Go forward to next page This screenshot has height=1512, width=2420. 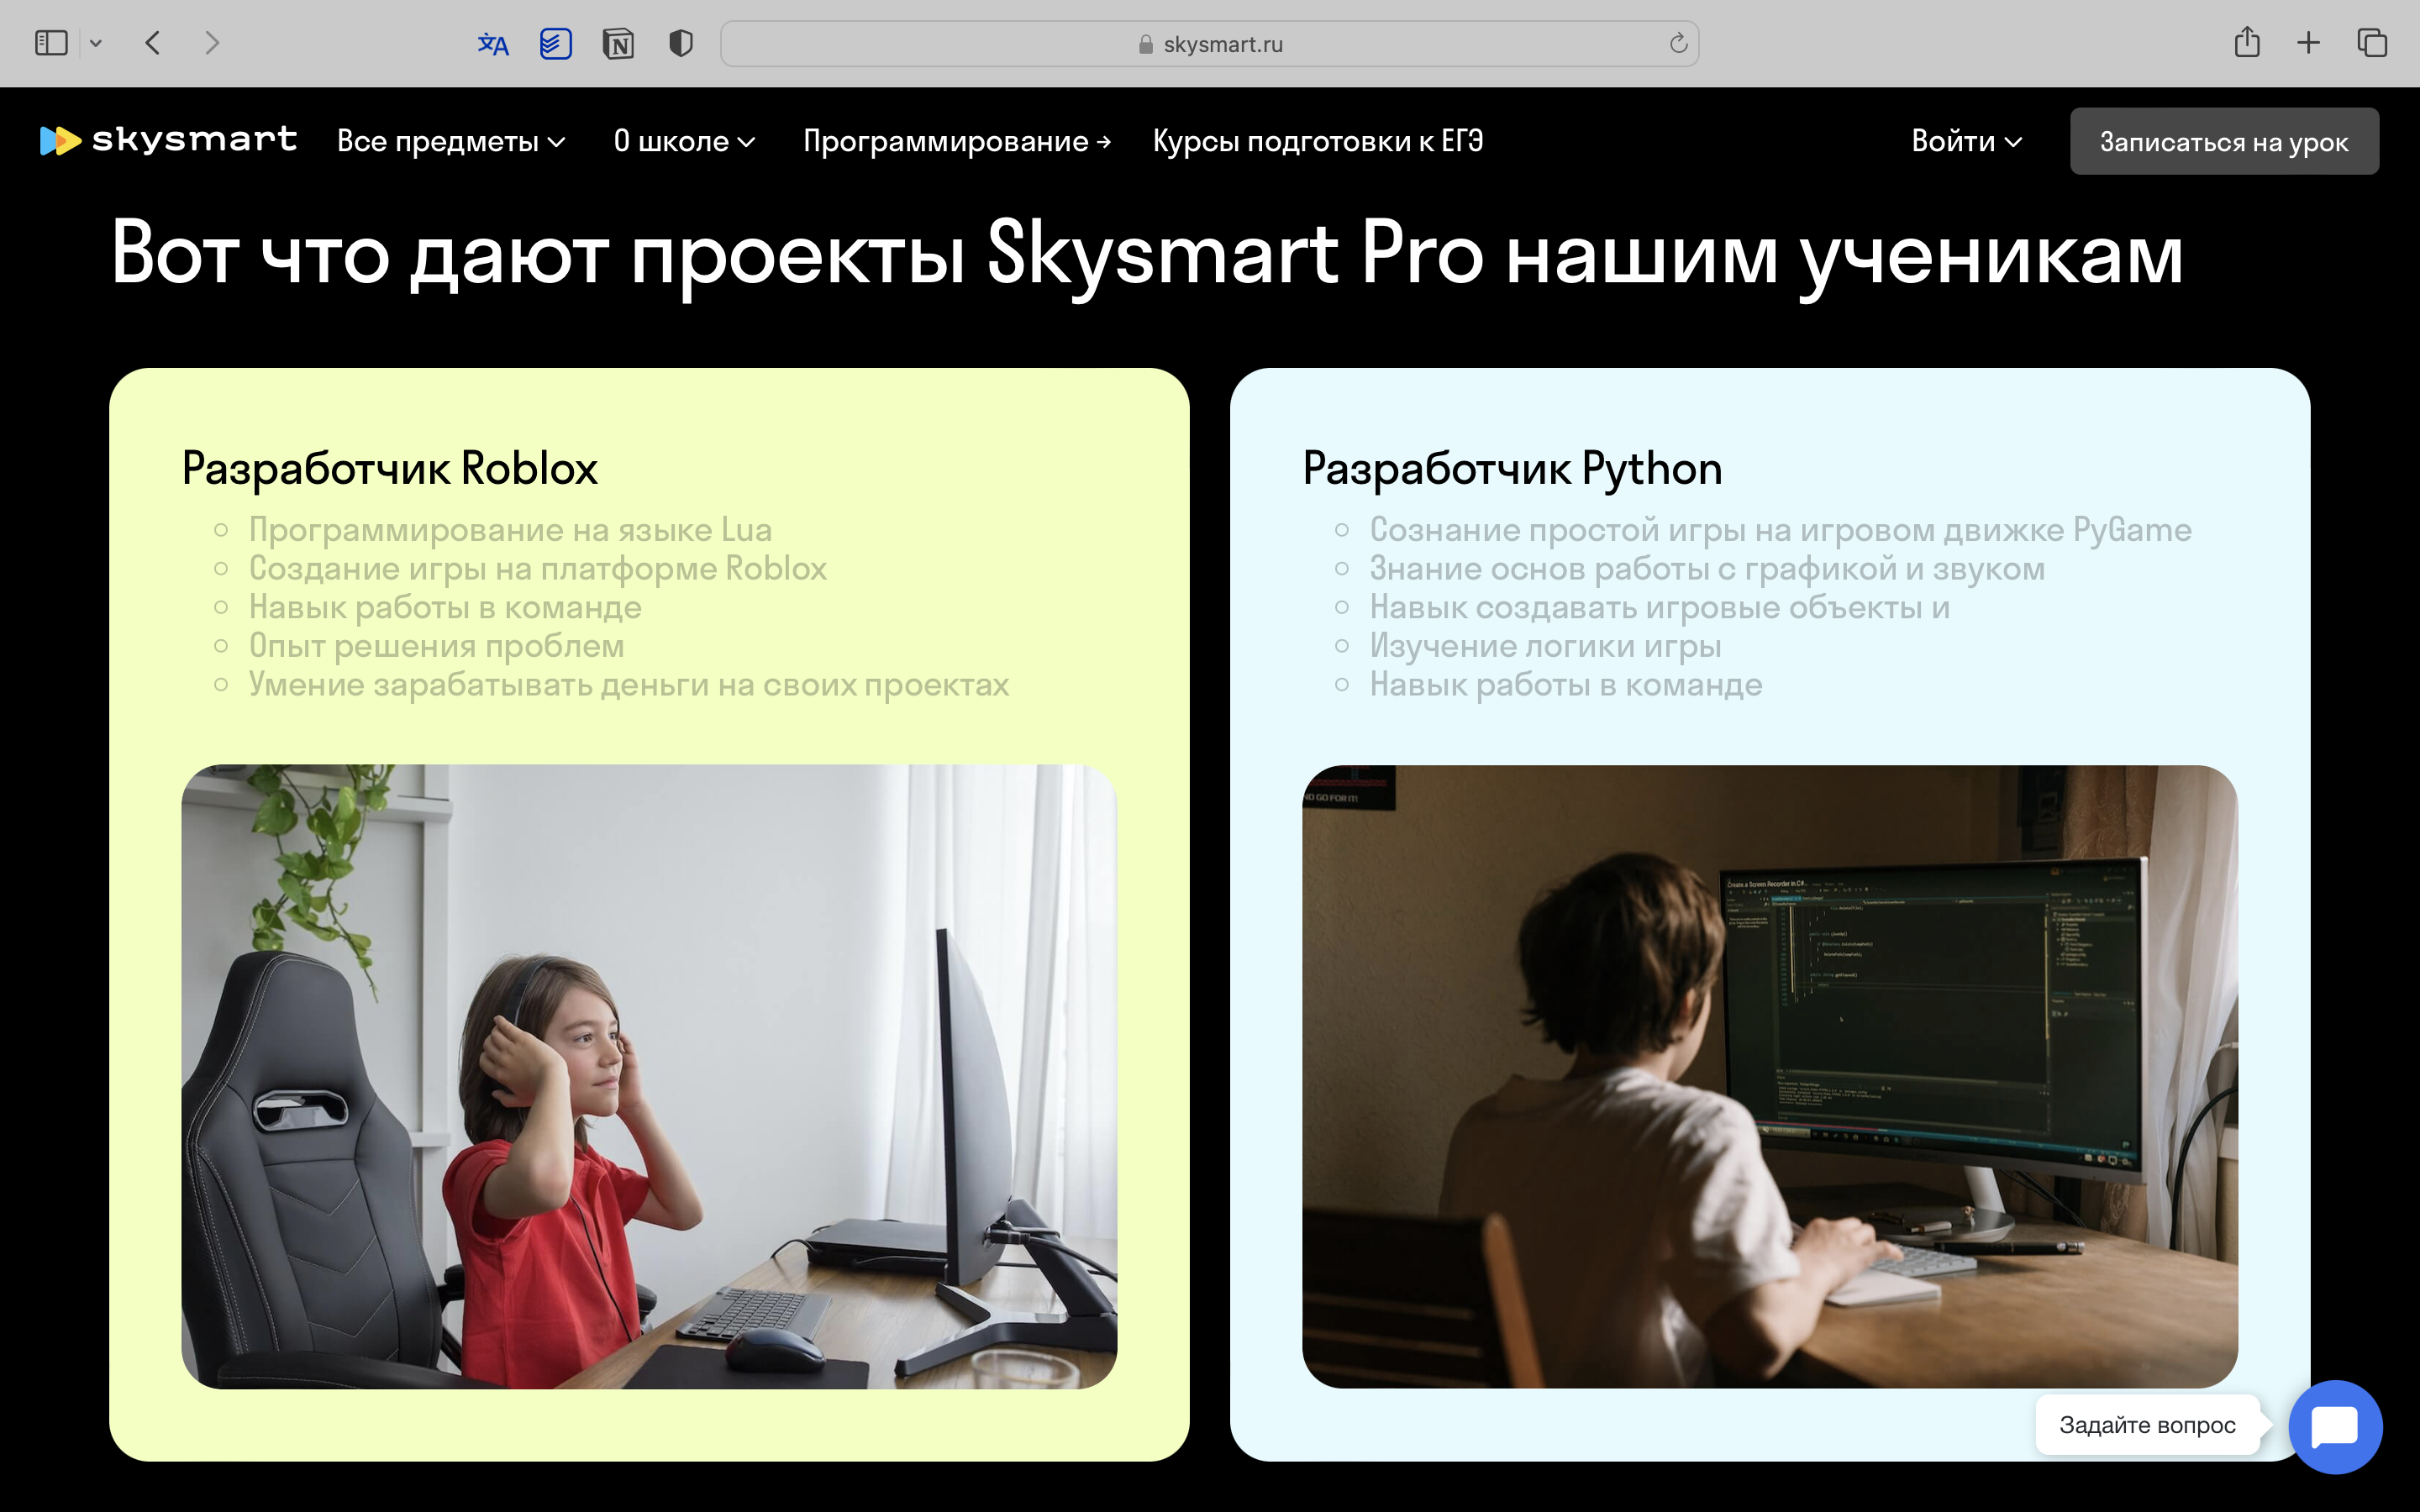pos(211,43)
